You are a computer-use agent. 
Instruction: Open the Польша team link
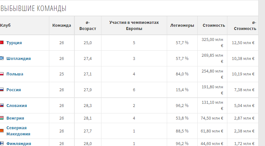point(15,74)
